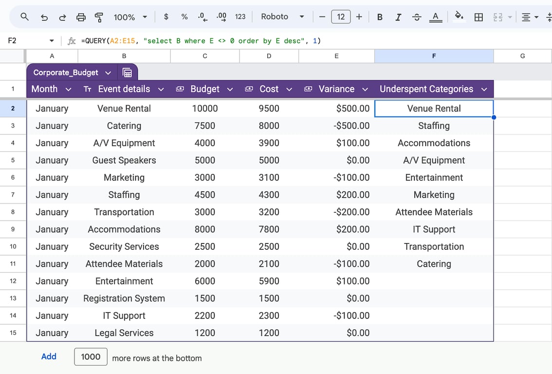
Task: Click the search menus magnifier icon
Action: 24,17
